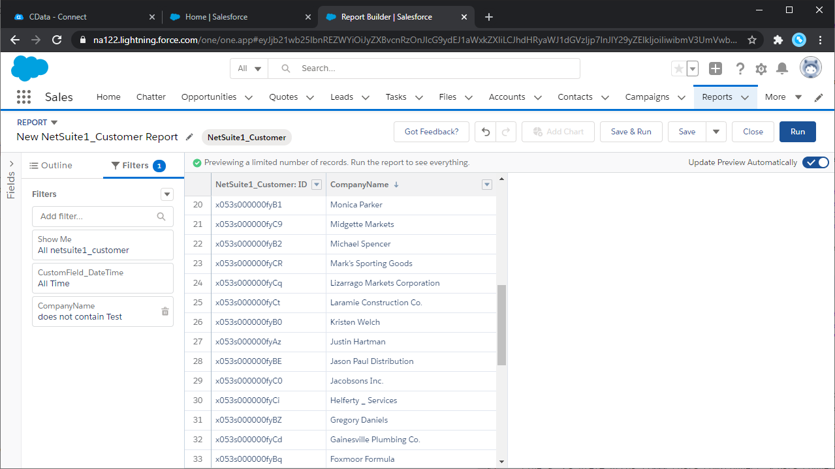Click the table vertical scrollbar thumb

click(501, 324)
